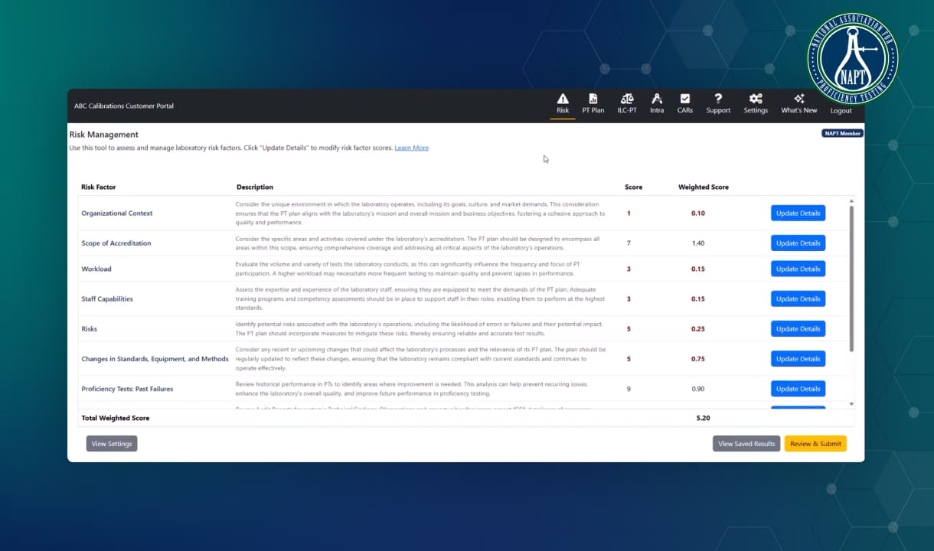
Task: Update Details for Proficiency Tests: Past Failures
Action: [x=798, y=389]
